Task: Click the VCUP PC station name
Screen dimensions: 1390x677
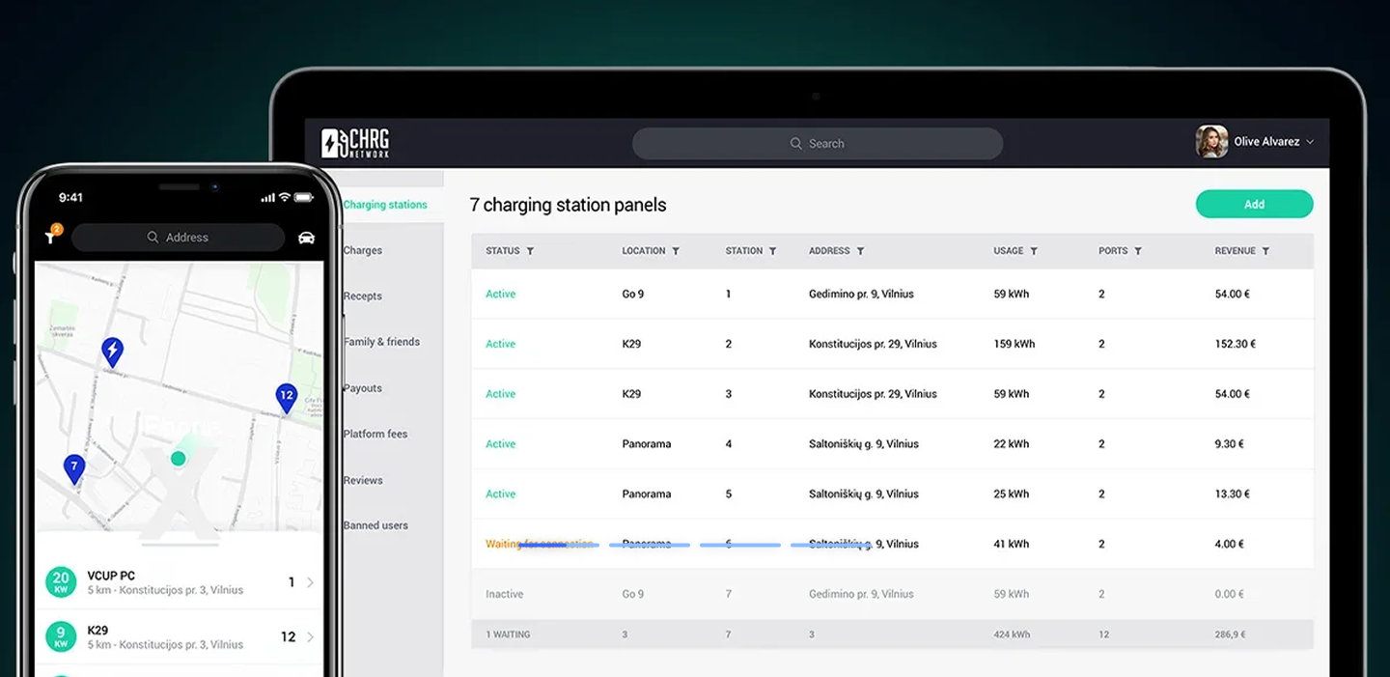Action: [111, 576]
